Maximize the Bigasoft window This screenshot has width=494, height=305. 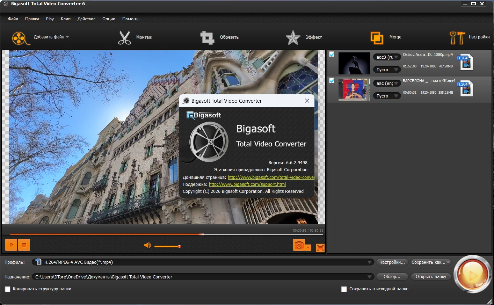click(x=473, y=4)
